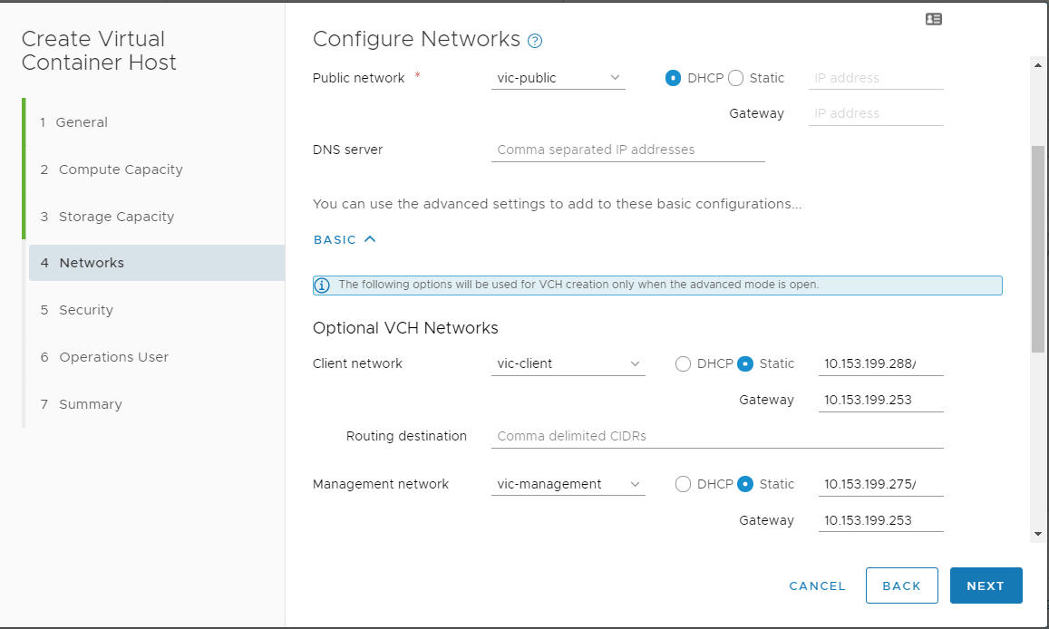The image size is (1049, 629).
Task: Select DHCP for the Client network
Action: (x=683, y=363)
